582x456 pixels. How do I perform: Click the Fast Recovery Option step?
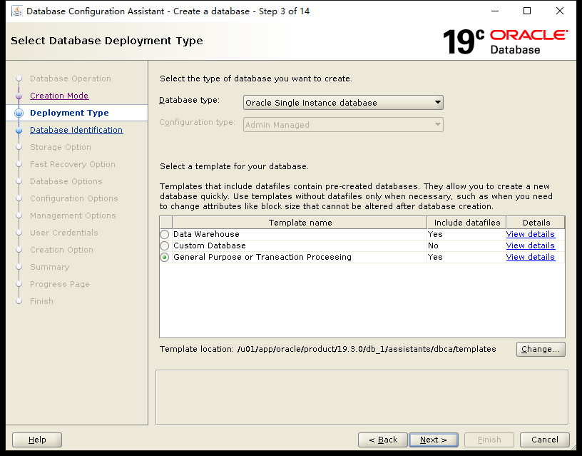click(x=72, y=164)
